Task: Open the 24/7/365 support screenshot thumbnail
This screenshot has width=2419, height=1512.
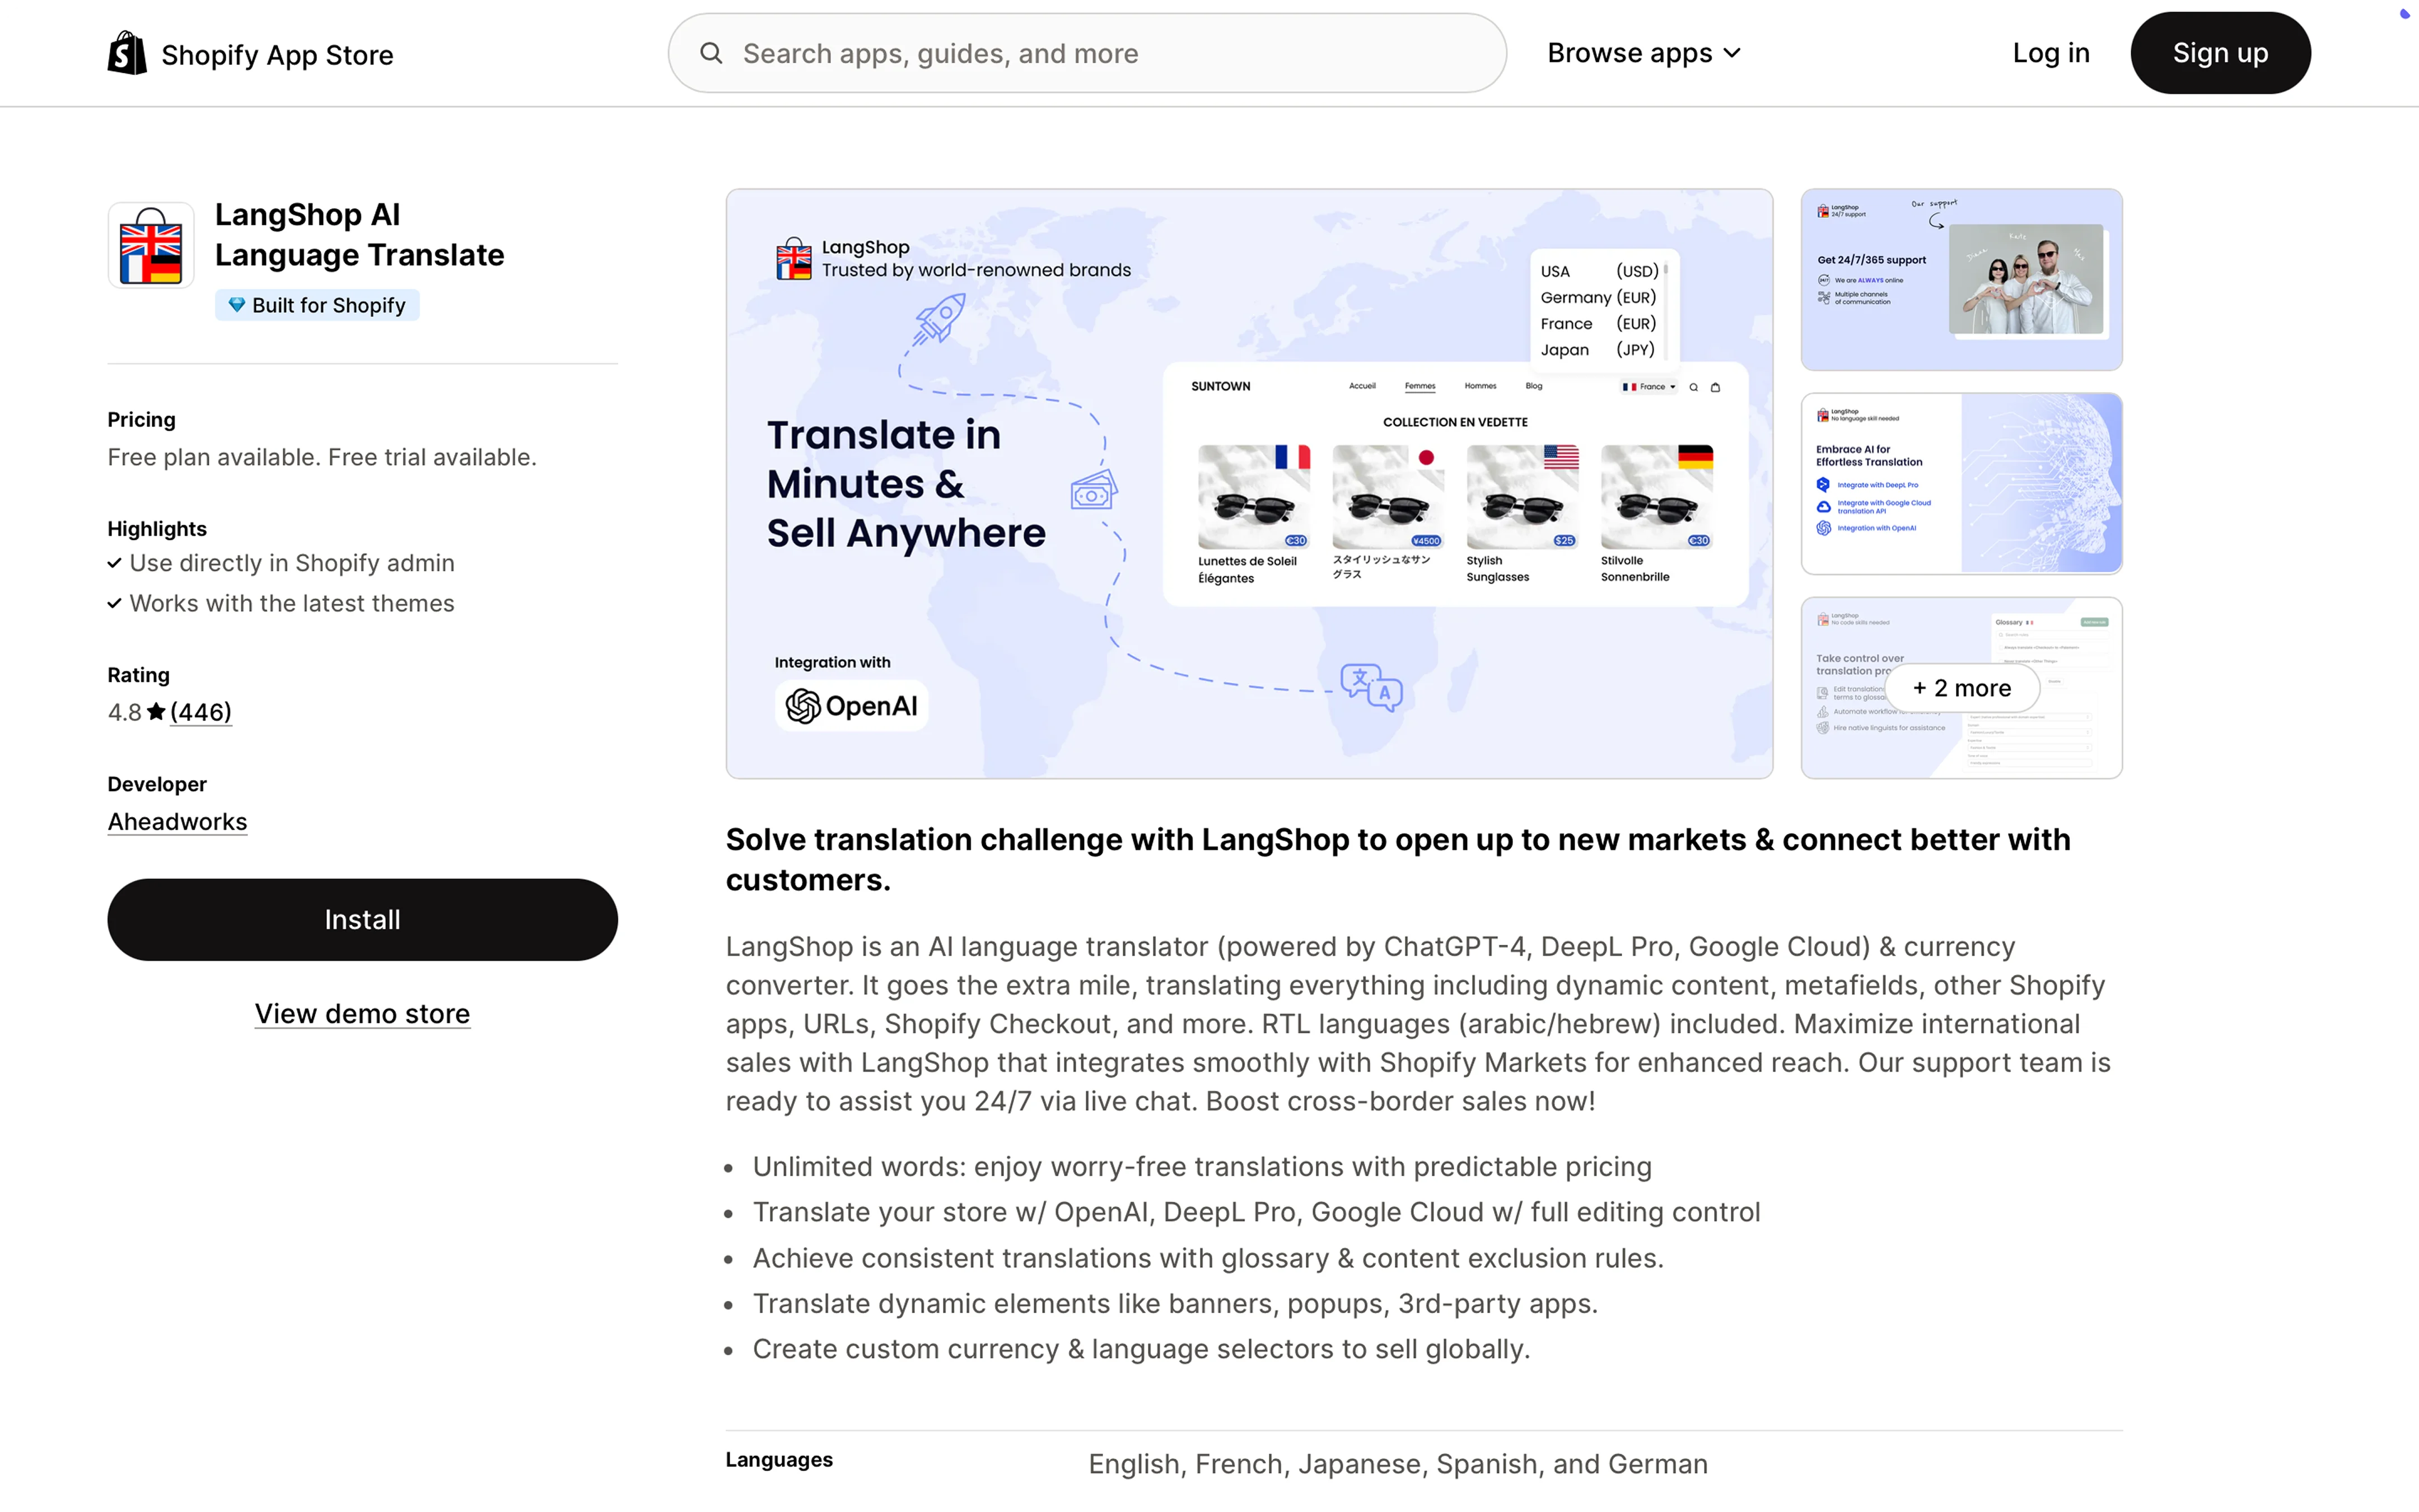Action: (x=1960, y=280)
